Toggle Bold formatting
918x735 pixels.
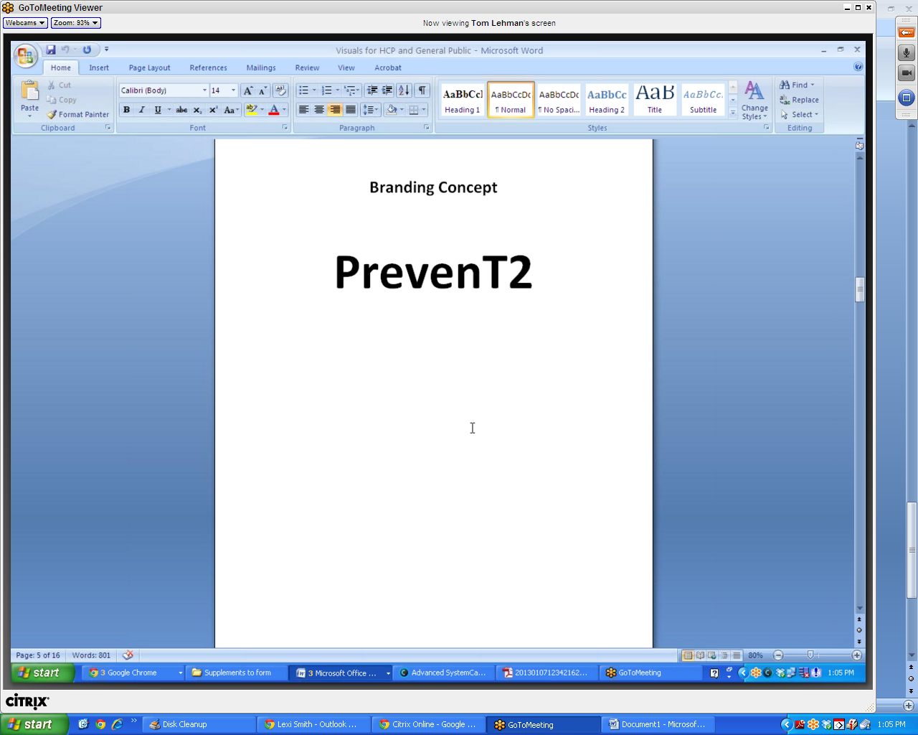coord(126,110)
